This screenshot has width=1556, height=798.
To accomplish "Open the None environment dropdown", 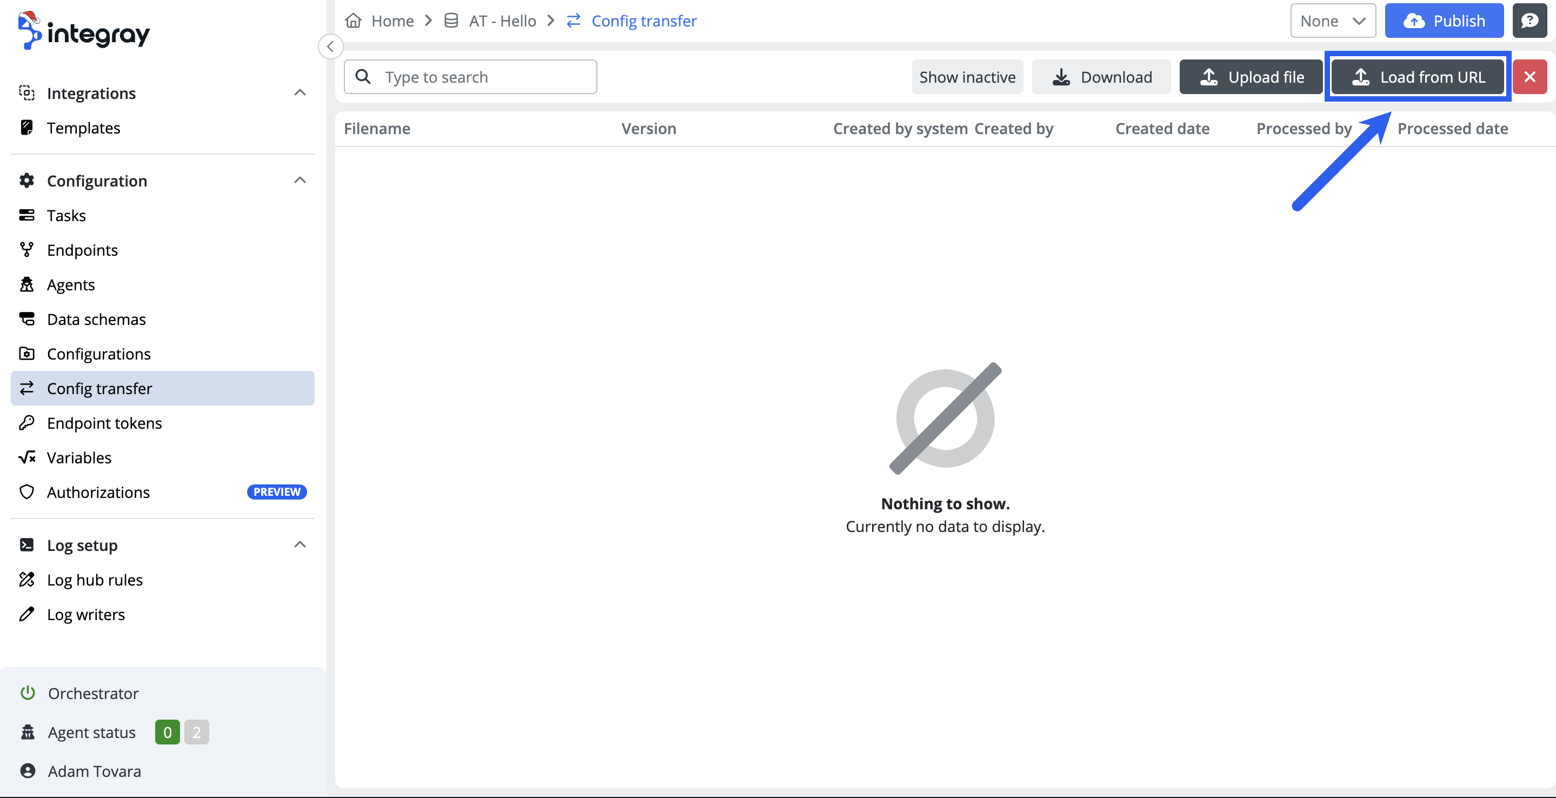I will click(x=1333, y=21).
